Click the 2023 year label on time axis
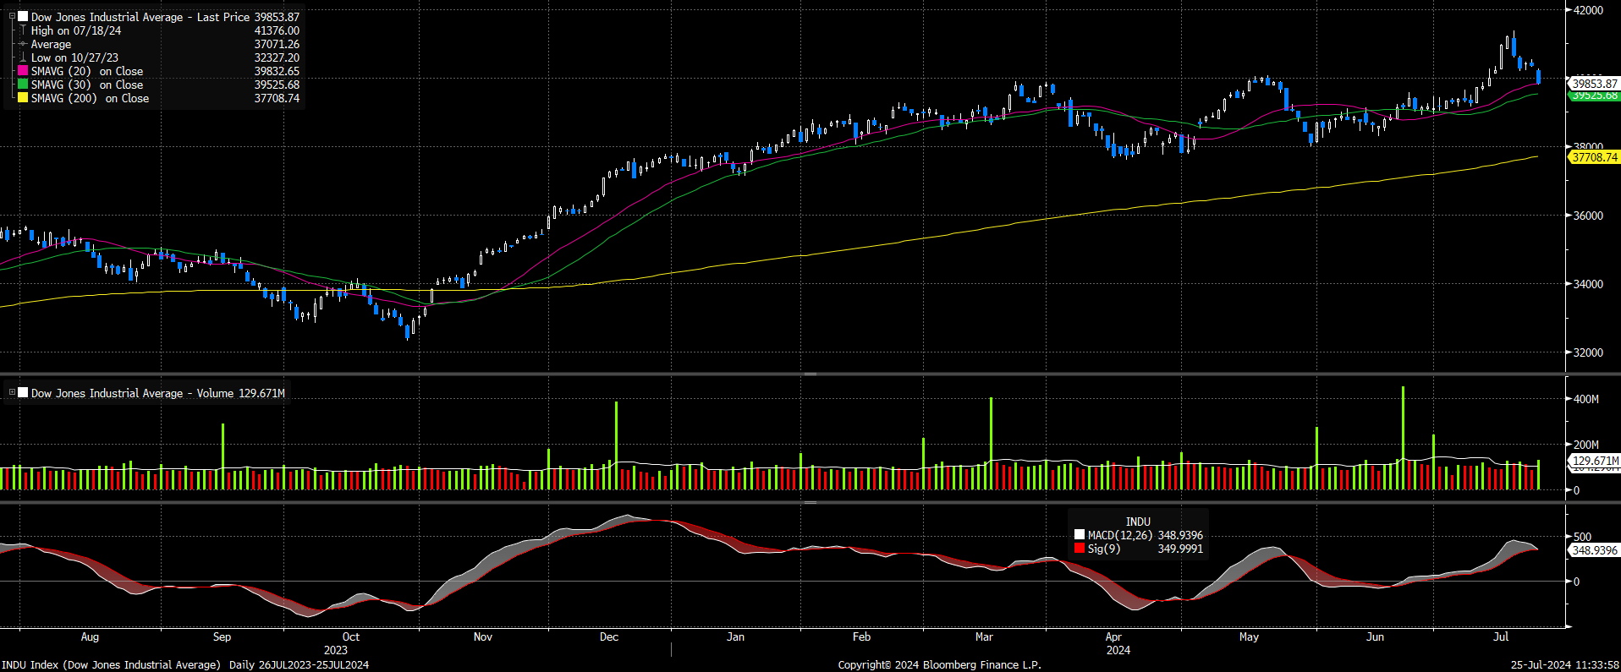 point(336,650)
